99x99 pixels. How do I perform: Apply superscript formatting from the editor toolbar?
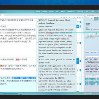77,17
